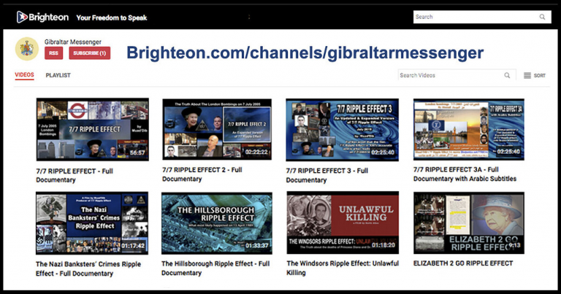Click the Brighteon logo

[42, 18]
